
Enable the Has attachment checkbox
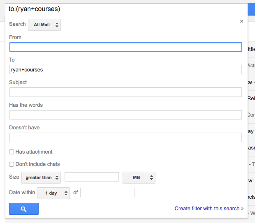point(12,152)
